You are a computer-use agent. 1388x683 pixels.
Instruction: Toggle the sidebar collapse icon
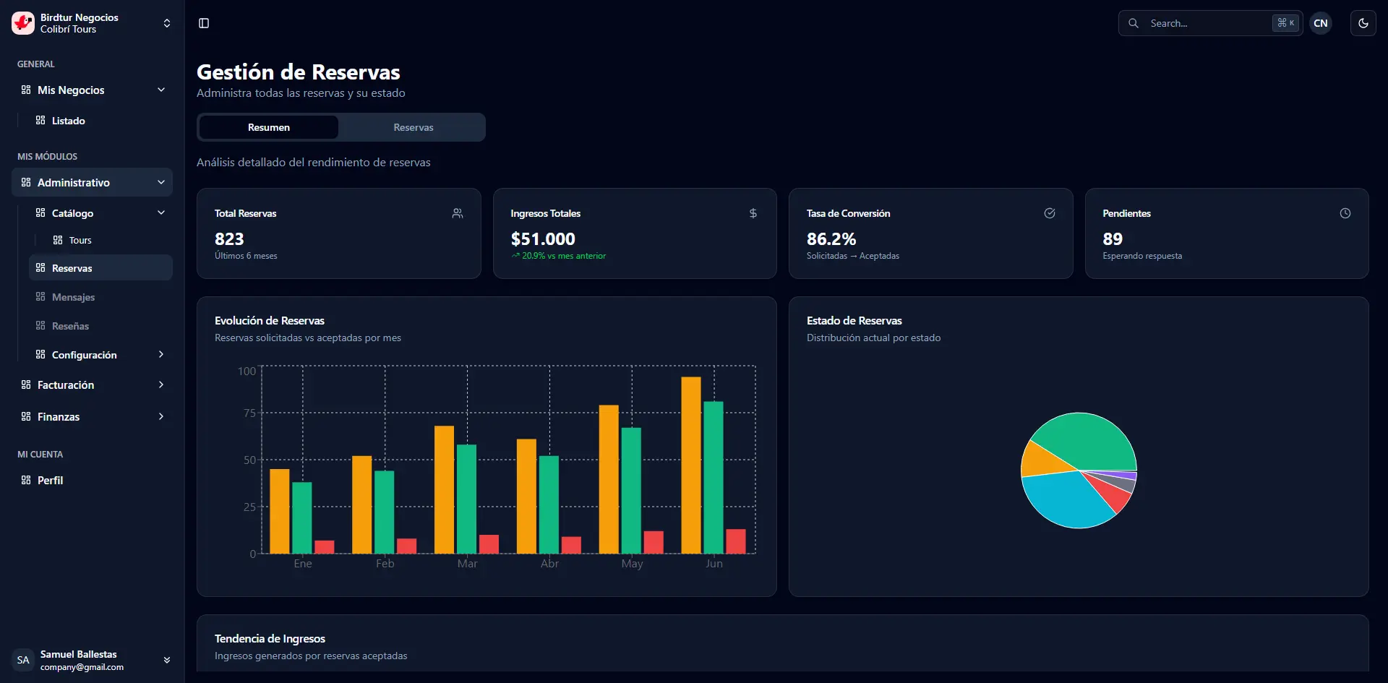[204, 23]
